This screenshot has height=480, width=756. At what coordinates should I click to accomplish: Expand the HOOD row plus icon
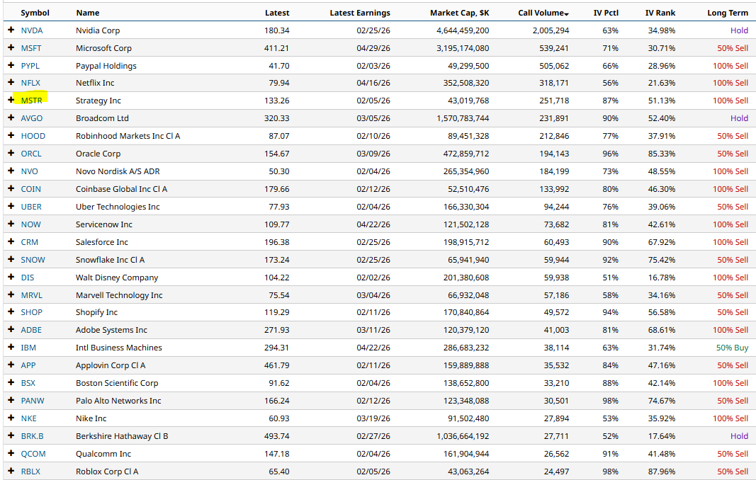tap(11, 135)
